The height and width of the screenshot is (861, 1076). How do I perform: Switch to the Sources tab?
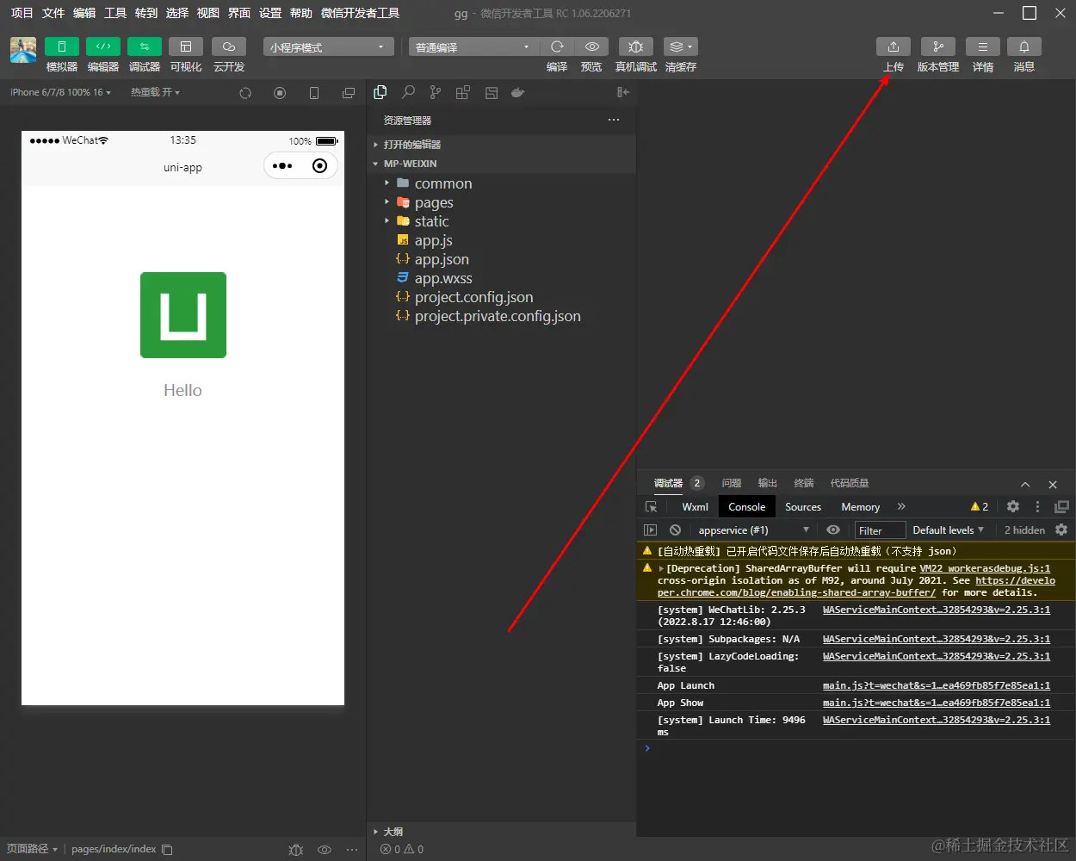click(803, 507)
